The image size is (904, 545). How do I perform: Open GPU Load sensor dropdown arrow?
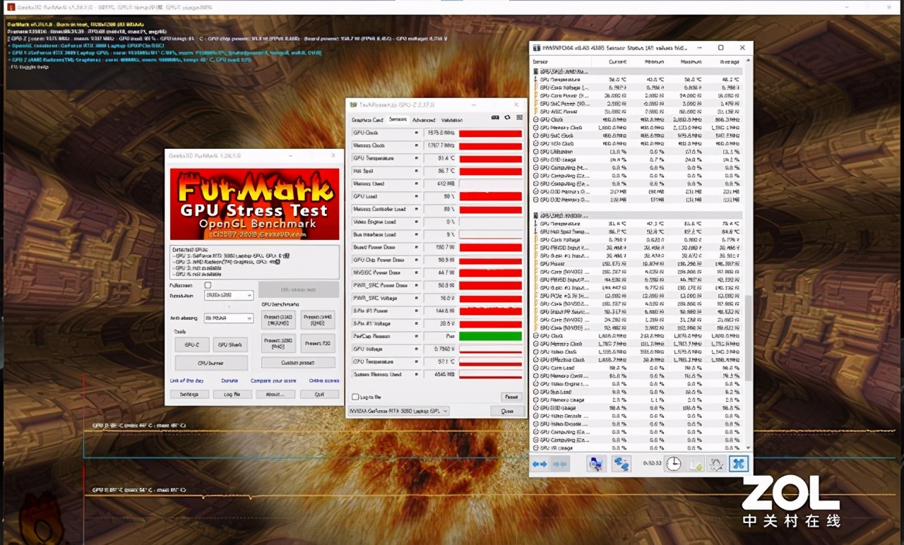pos(417,196)
